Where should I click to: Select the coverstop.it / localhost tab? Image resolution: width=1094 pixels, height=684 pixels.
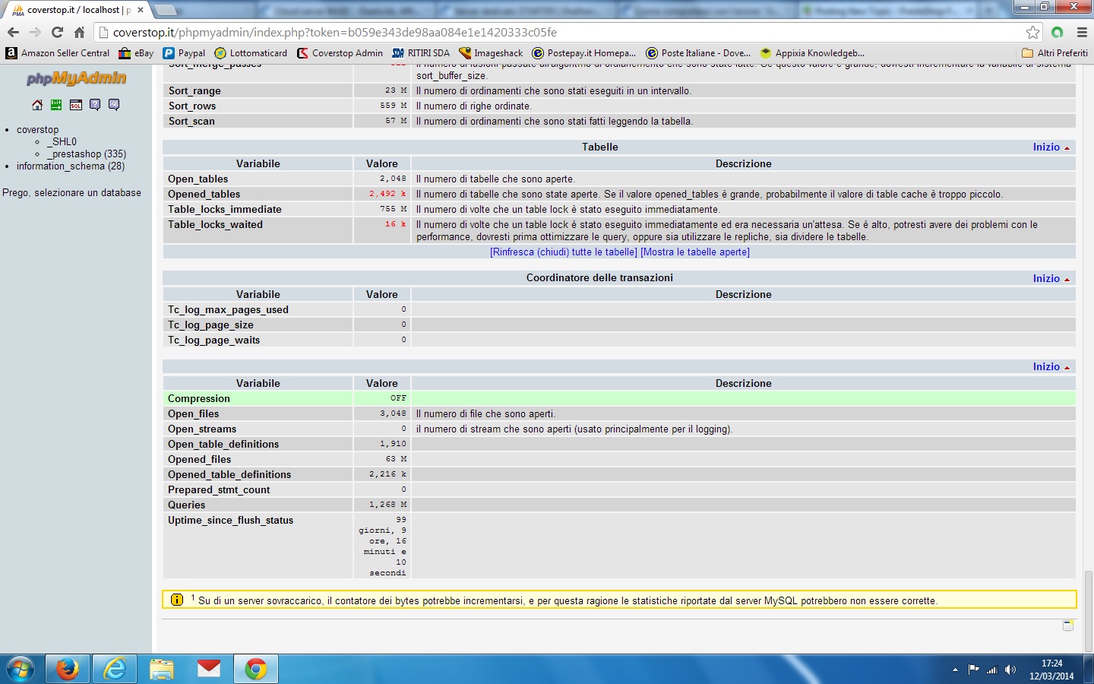[77, 10]
